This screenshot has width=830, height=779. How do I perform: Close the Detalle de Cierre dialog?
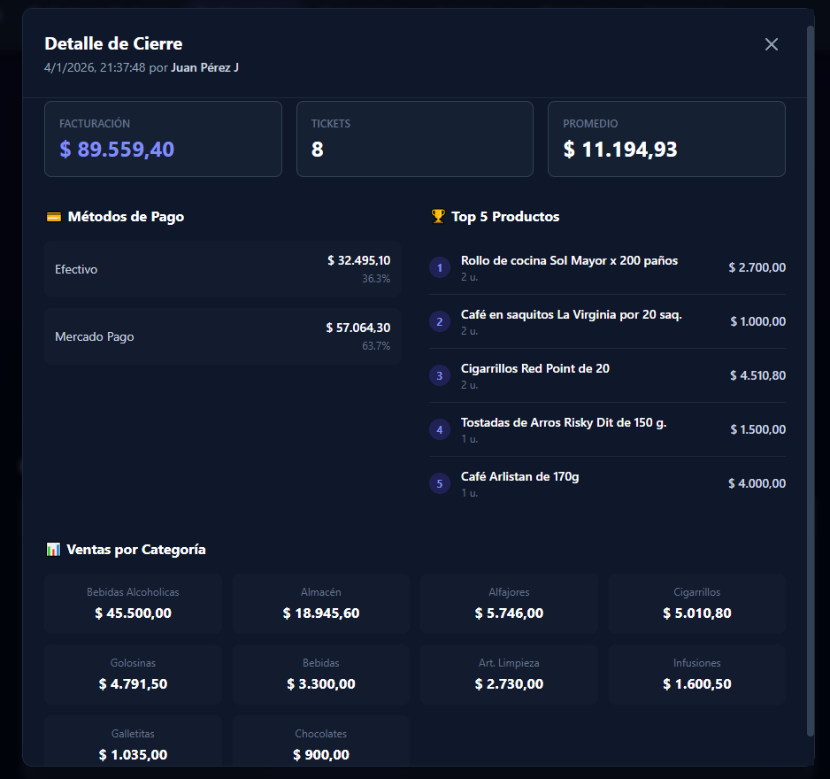click(771, 44)
